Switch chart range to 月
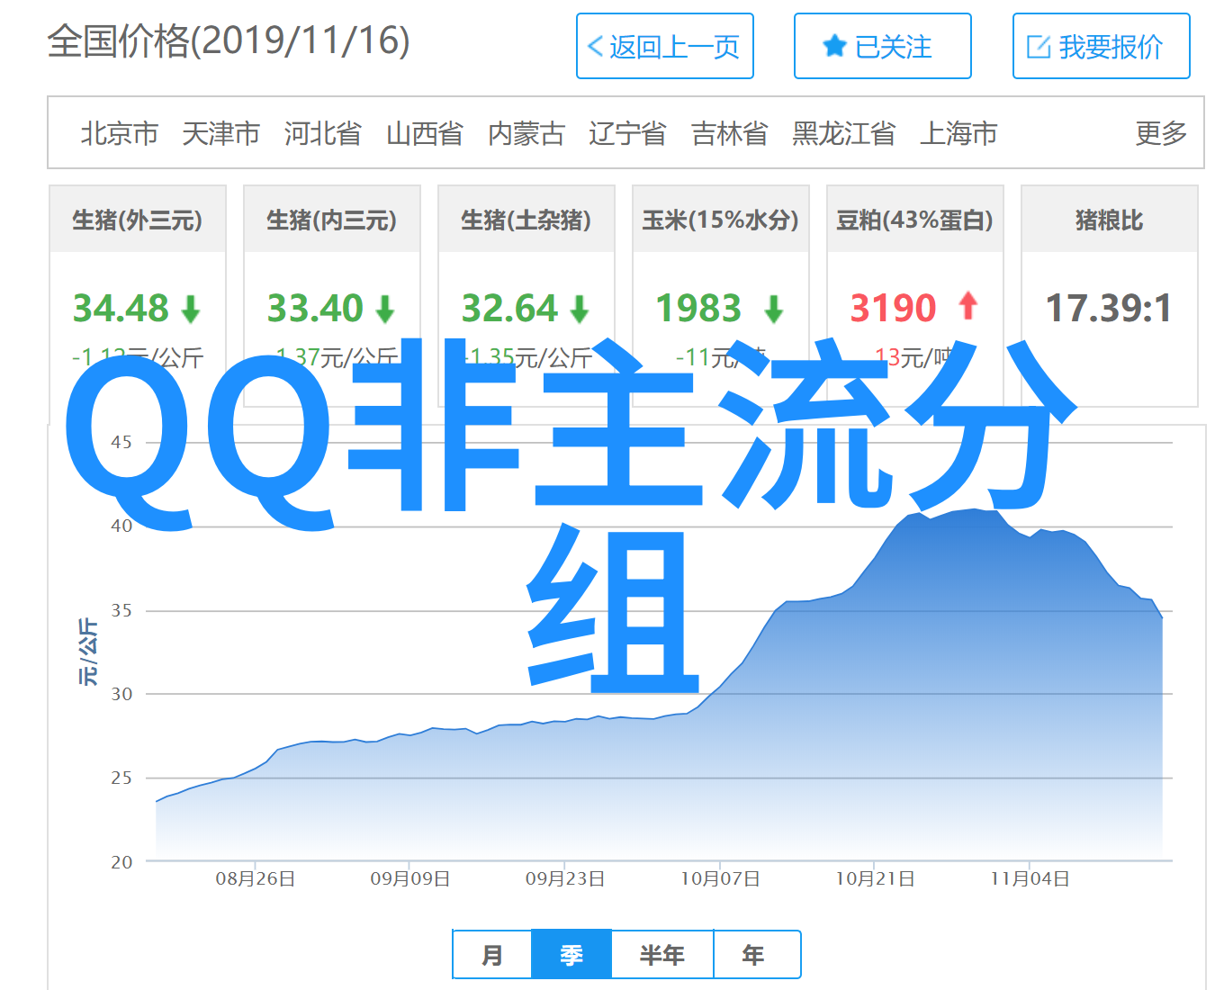This screenshot has width=1224, height=990. click(x=492, y=955)
